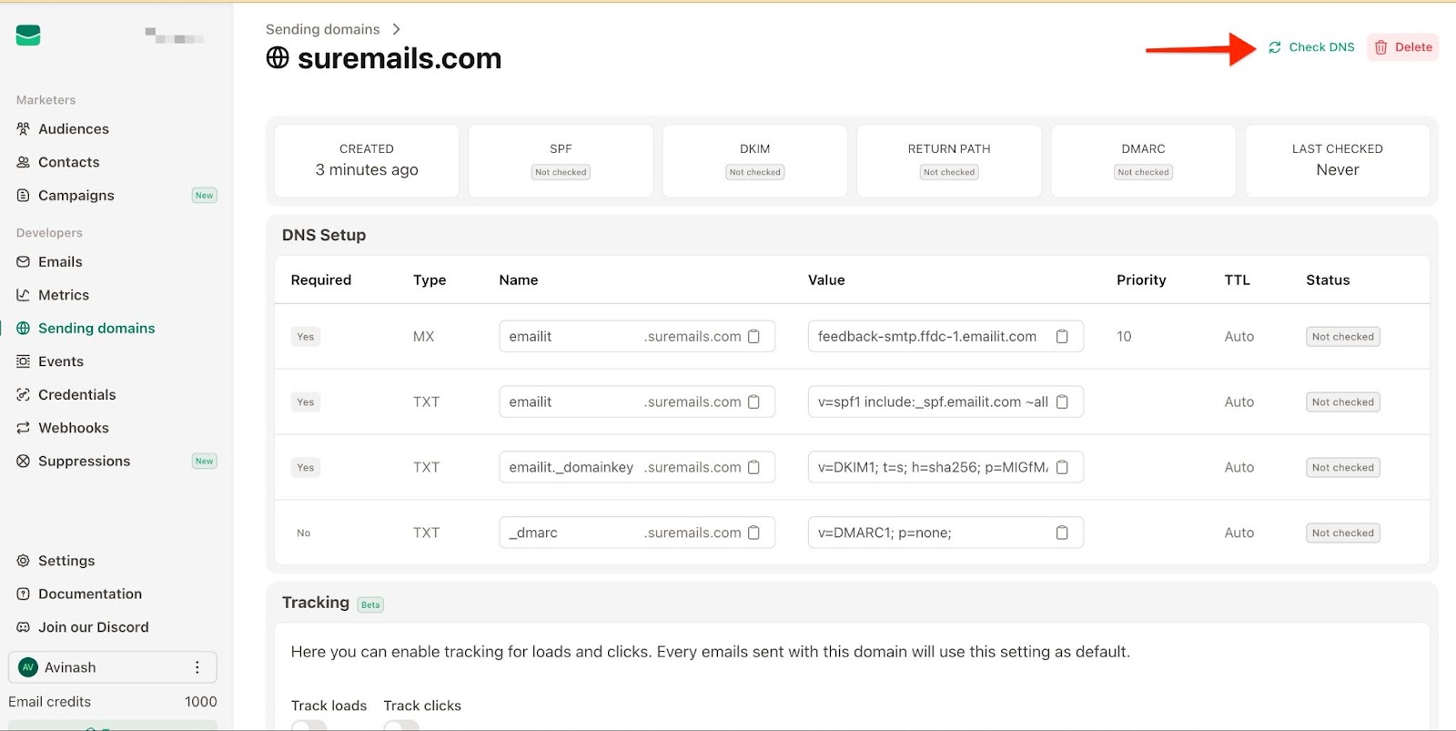This screenshot has width=1456, height=731.
Task: Click the No required badge in _dmarc row
Action: (x=304, y=533)
